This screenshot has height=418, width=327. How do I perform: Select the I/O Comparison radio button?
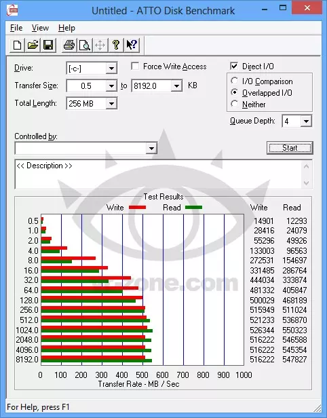[235, 81]
